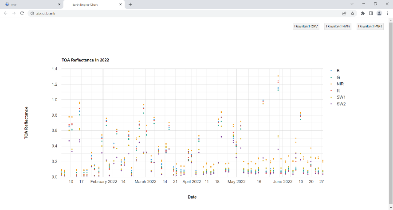Click the site info icon in address bar
Viewport: 393px width, 210px height.
tap(32, 13)
